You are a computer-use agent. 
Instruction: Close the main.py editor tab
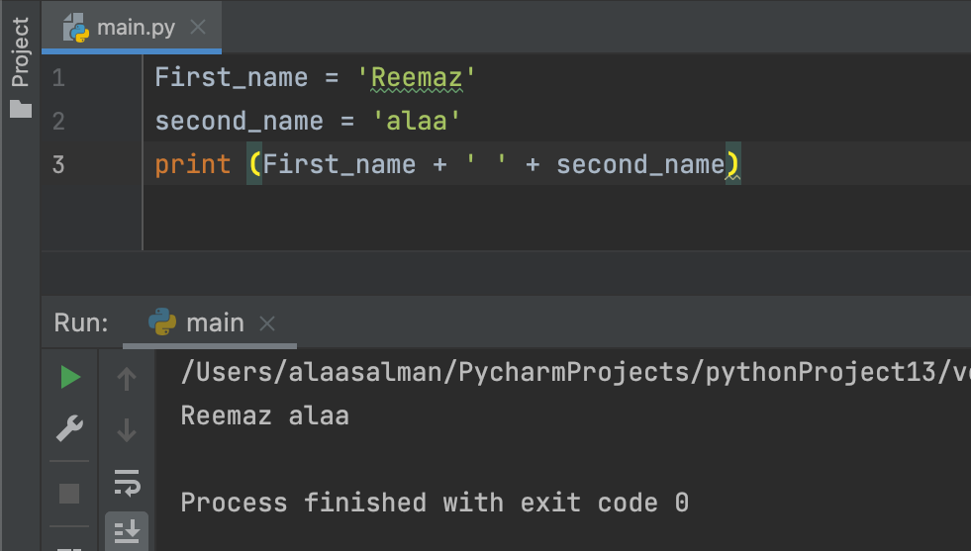pos(198,28)
